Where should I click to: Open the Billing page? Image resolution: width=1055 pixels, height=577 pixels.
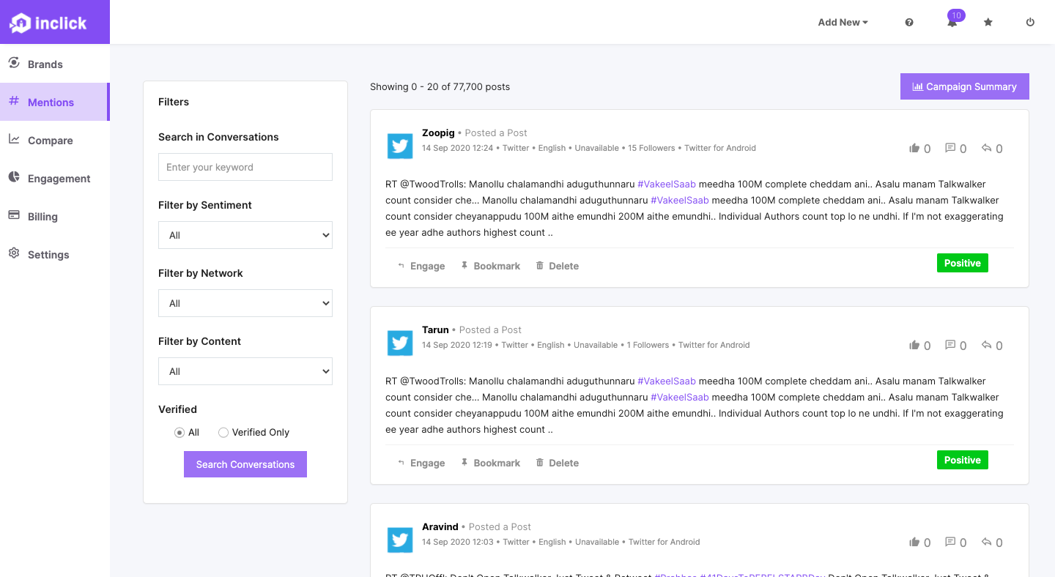[55, 217]
